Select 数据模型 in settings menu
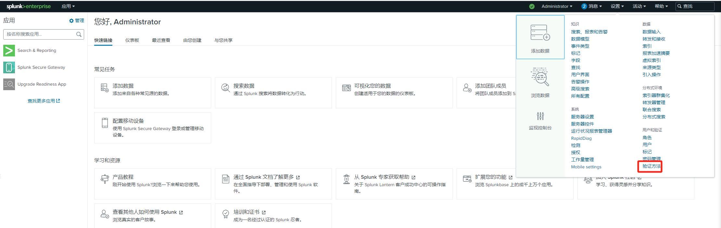721x228 pixels. [580, 39]
